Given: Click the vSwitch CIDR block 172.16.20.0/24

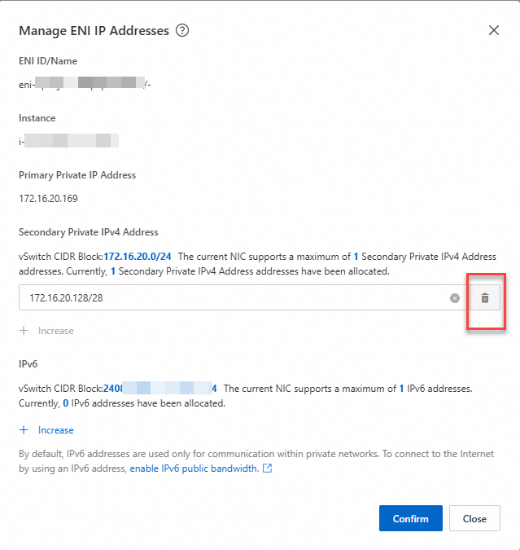Looking at the screenshot, I should 138,257.
